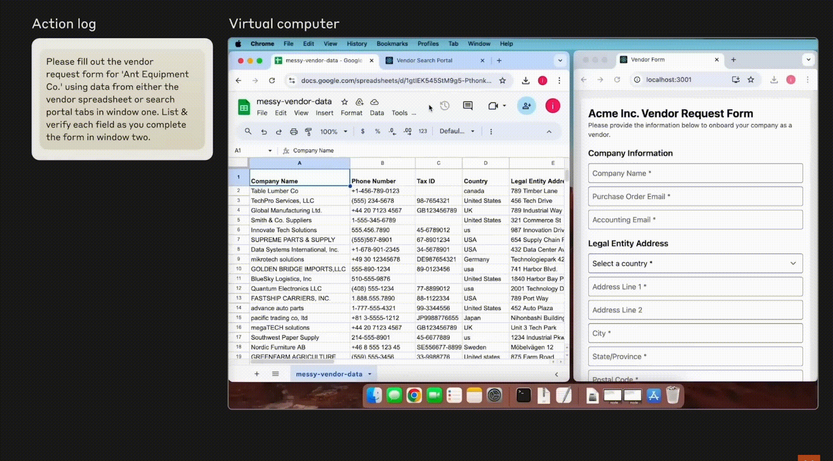Open the default font dropdown

(x=457, y=131)
